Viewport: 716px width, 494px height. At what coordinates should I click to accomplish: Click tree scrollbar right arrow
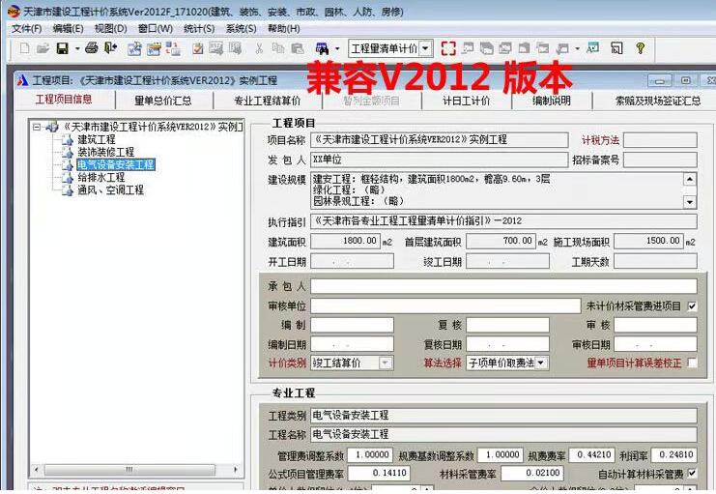click(236, 470)
